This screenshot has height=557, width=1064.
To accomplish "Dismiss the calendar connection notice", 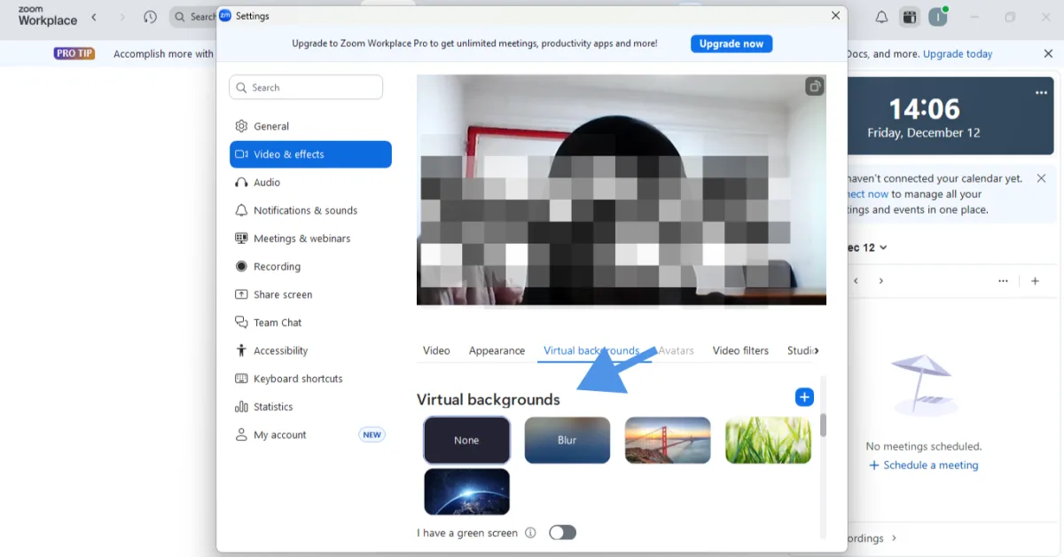I will pyautogui.click(x=1041, y=178).
